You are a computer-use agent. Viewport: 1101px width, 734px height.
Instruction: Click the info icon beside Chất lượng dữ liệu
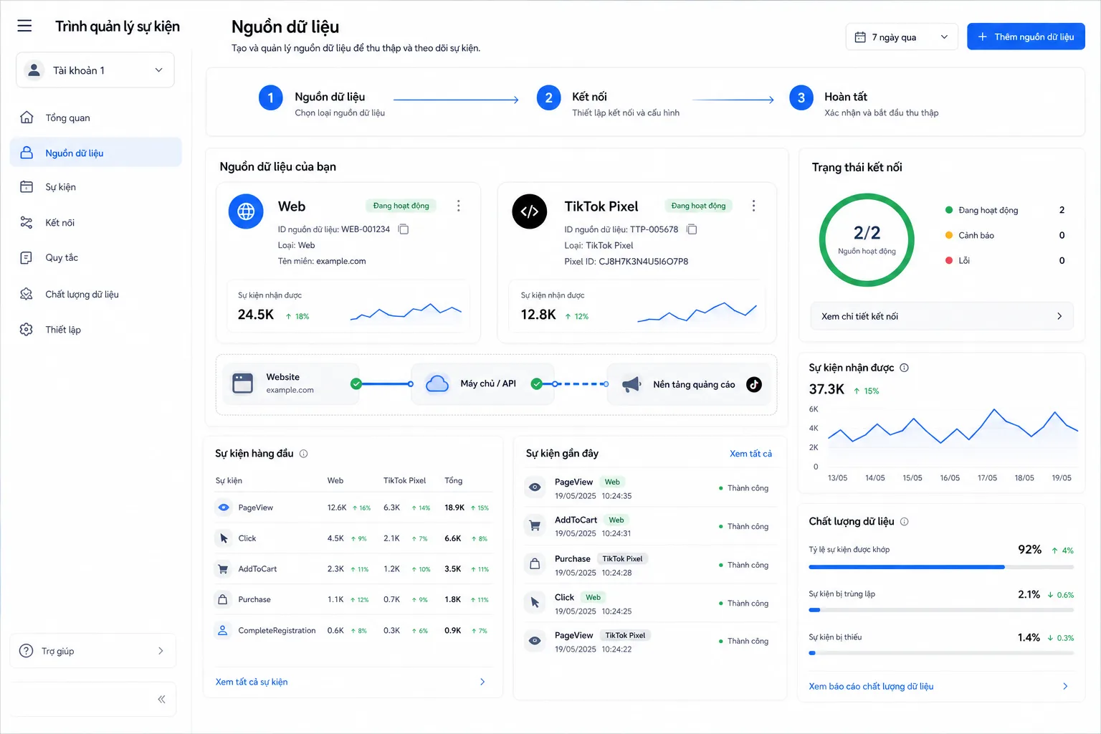904,522
